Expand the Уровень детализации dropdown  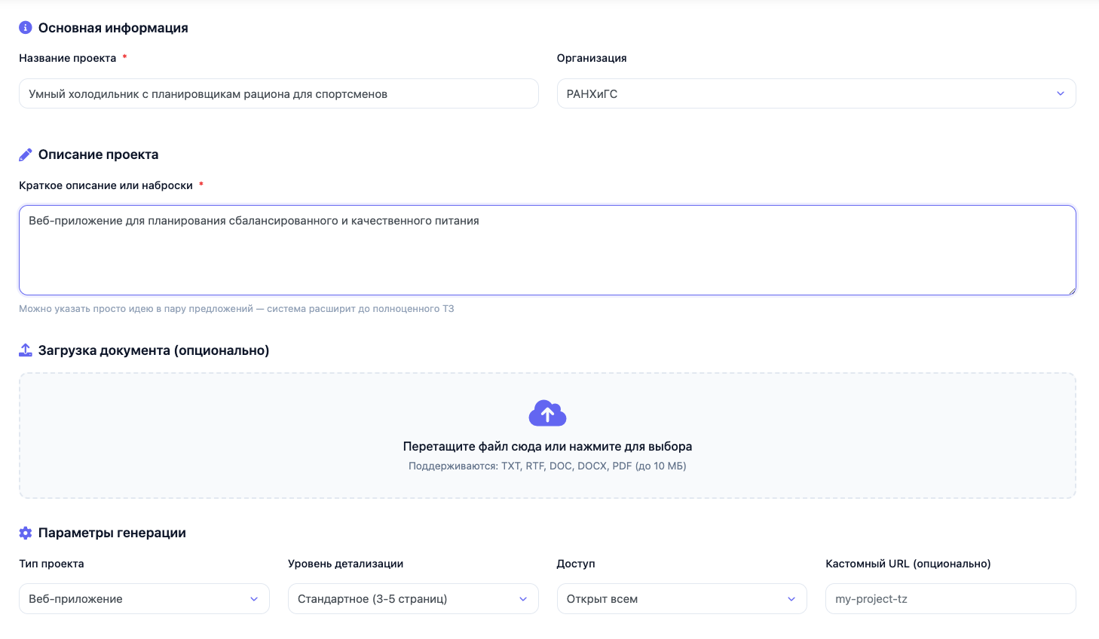tap(413, 599)
